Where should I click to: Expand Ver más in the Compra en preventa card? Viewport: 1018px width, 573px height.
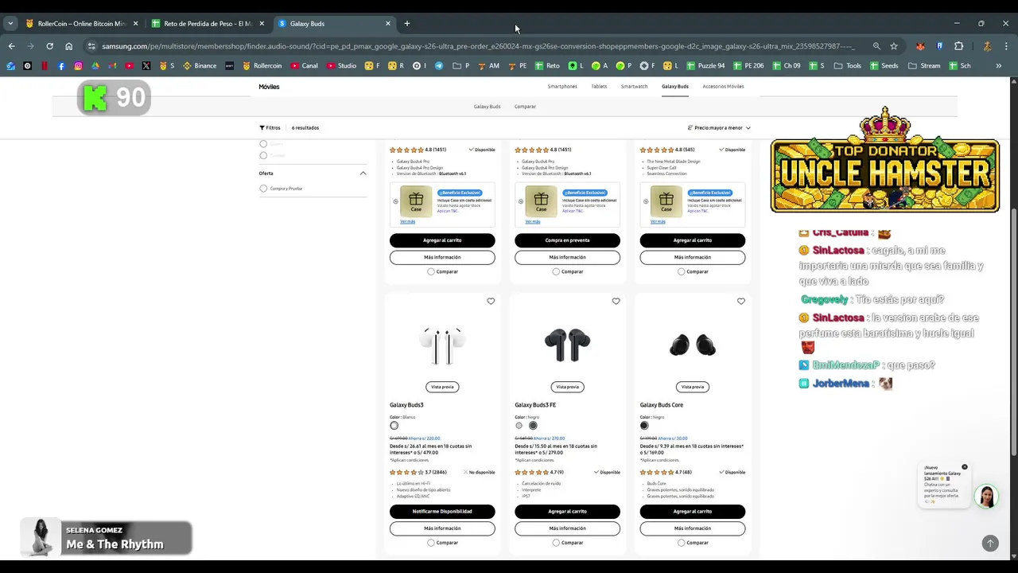pyautogui.click(x=533, y=221)
